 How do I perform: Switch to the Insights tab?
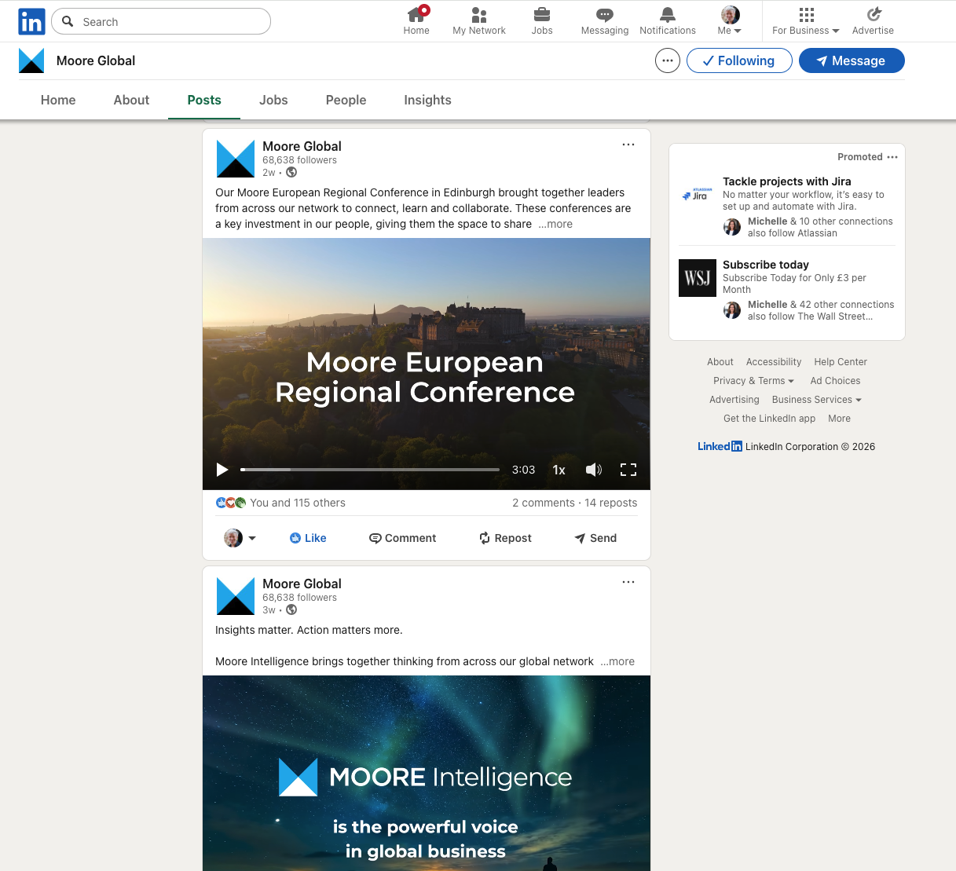427,100
